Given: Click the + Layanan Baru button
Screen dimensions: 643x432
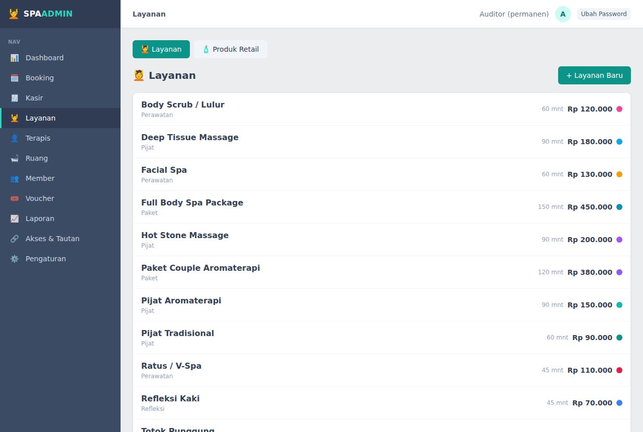Looking at the screenshot, I should click(594, 75).
